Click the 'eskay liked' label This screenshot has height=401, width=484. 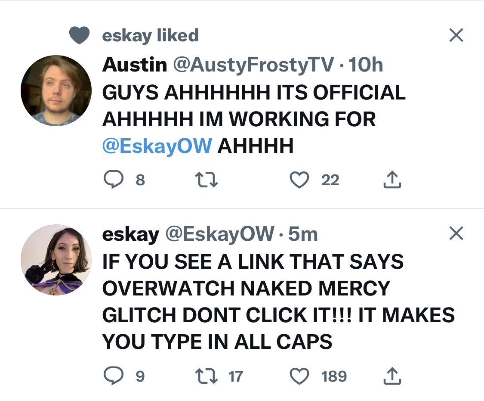tap(150, 35)
